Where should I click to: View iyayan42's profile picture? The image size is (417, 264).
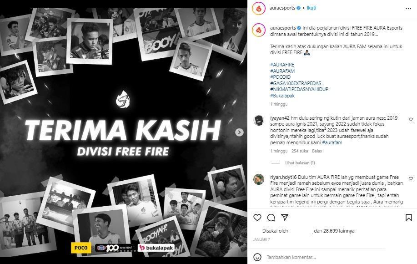(258, 120)
